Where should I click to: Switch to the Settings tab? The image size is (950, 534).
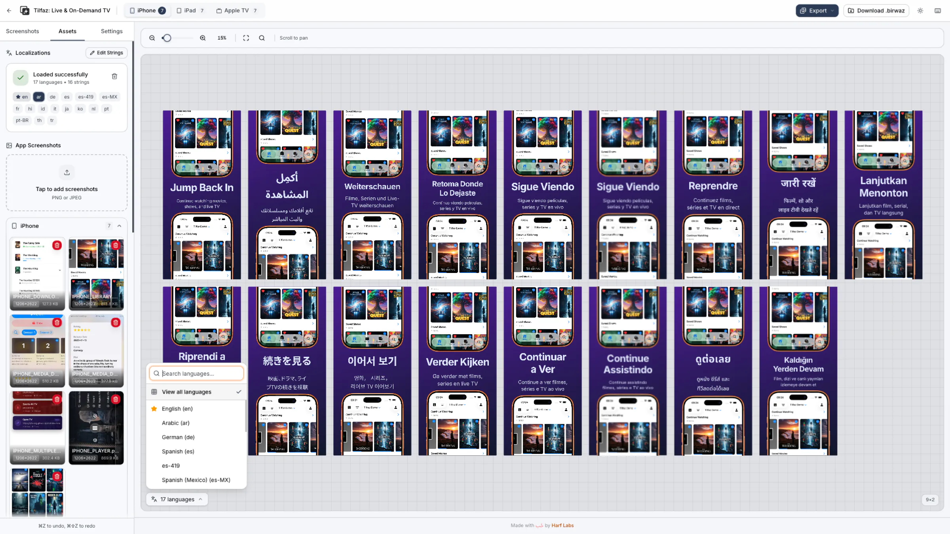(x=111, y=31)
